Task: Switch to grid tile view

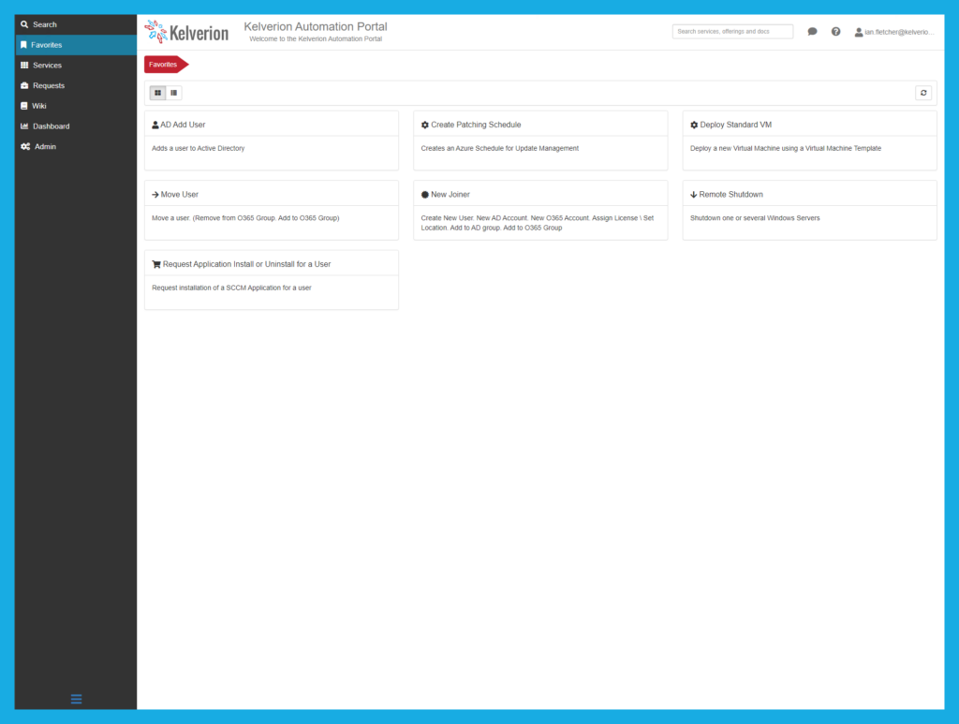Action: pyautogui.click(x=157, y=93)
